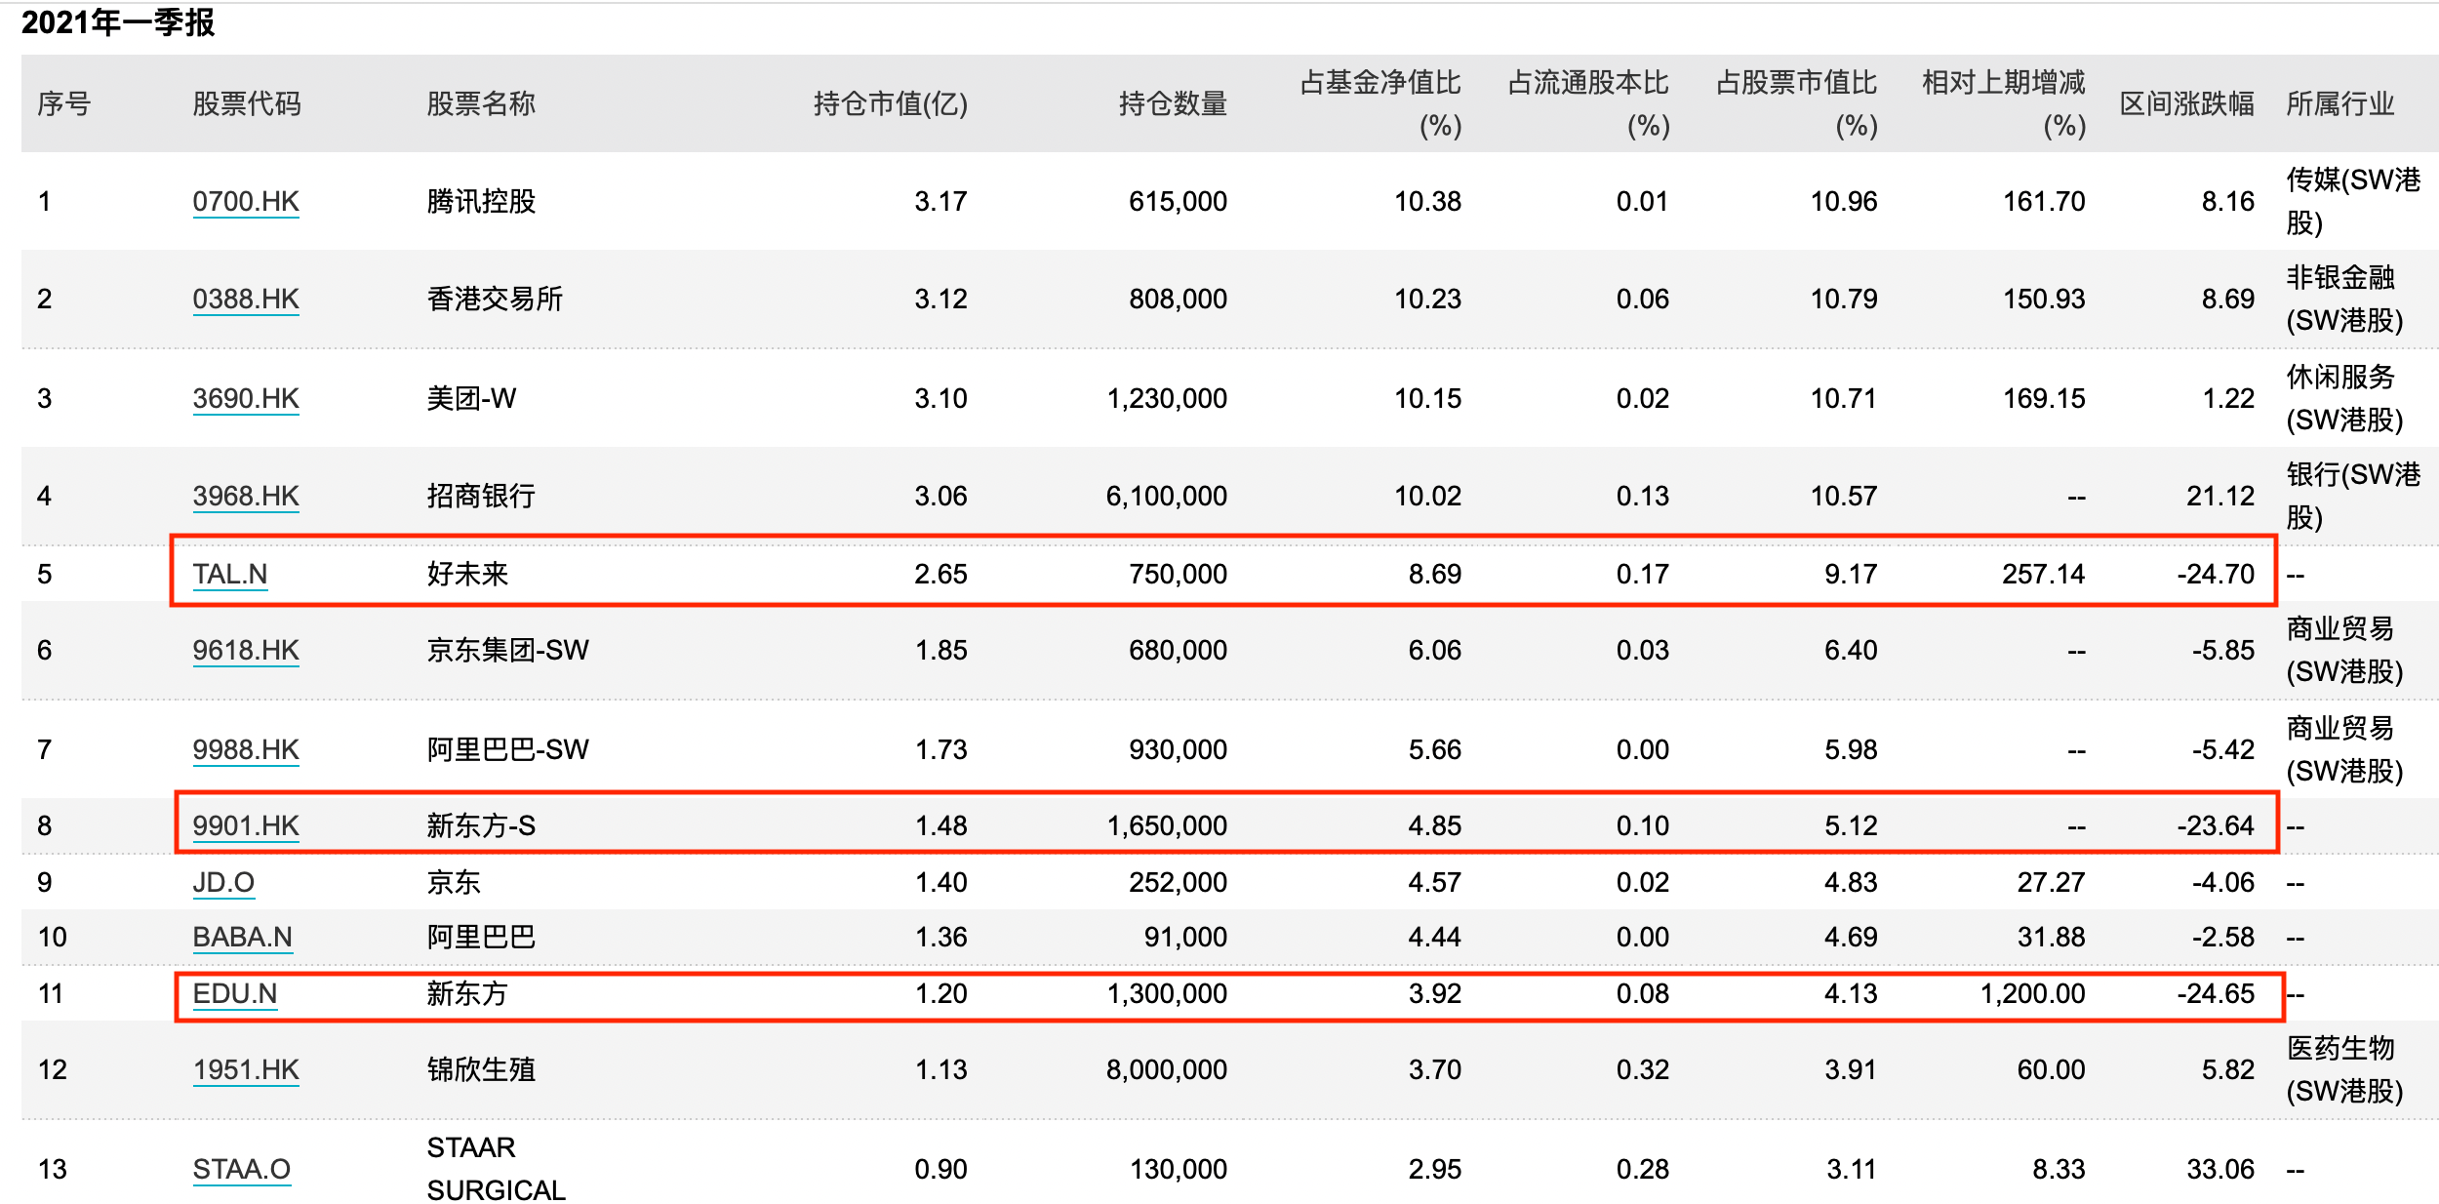Select the stock name 阿里巴巴-SW
2439x1204 pixels.
[507, 750]
